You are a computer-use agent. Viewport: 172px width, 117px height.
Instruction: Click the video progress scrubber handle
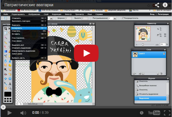point(3,107)
